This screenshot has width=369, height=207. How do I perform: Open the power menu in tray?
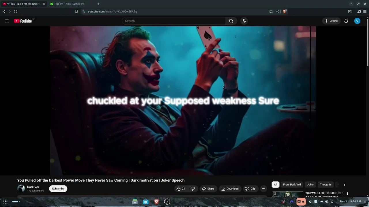[332, 202]
